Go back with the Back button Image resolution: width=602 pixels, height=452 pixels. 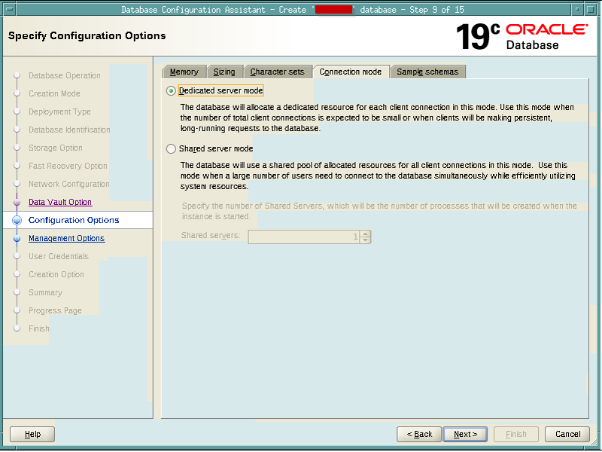[419, 435]
